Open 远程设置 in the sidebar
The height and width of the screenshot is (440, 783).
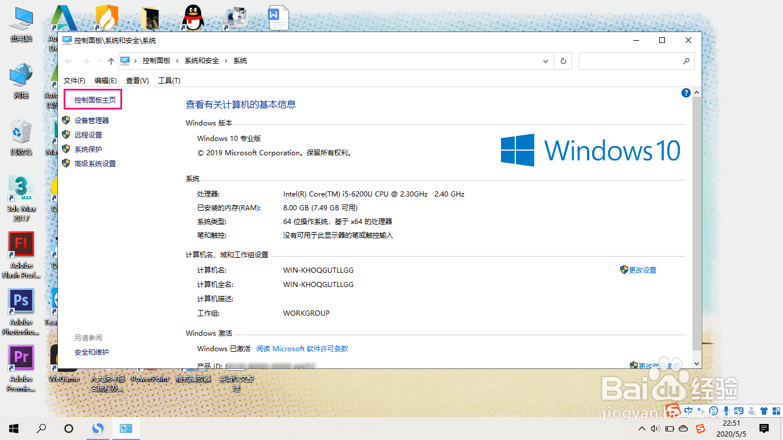pos(88,135)
